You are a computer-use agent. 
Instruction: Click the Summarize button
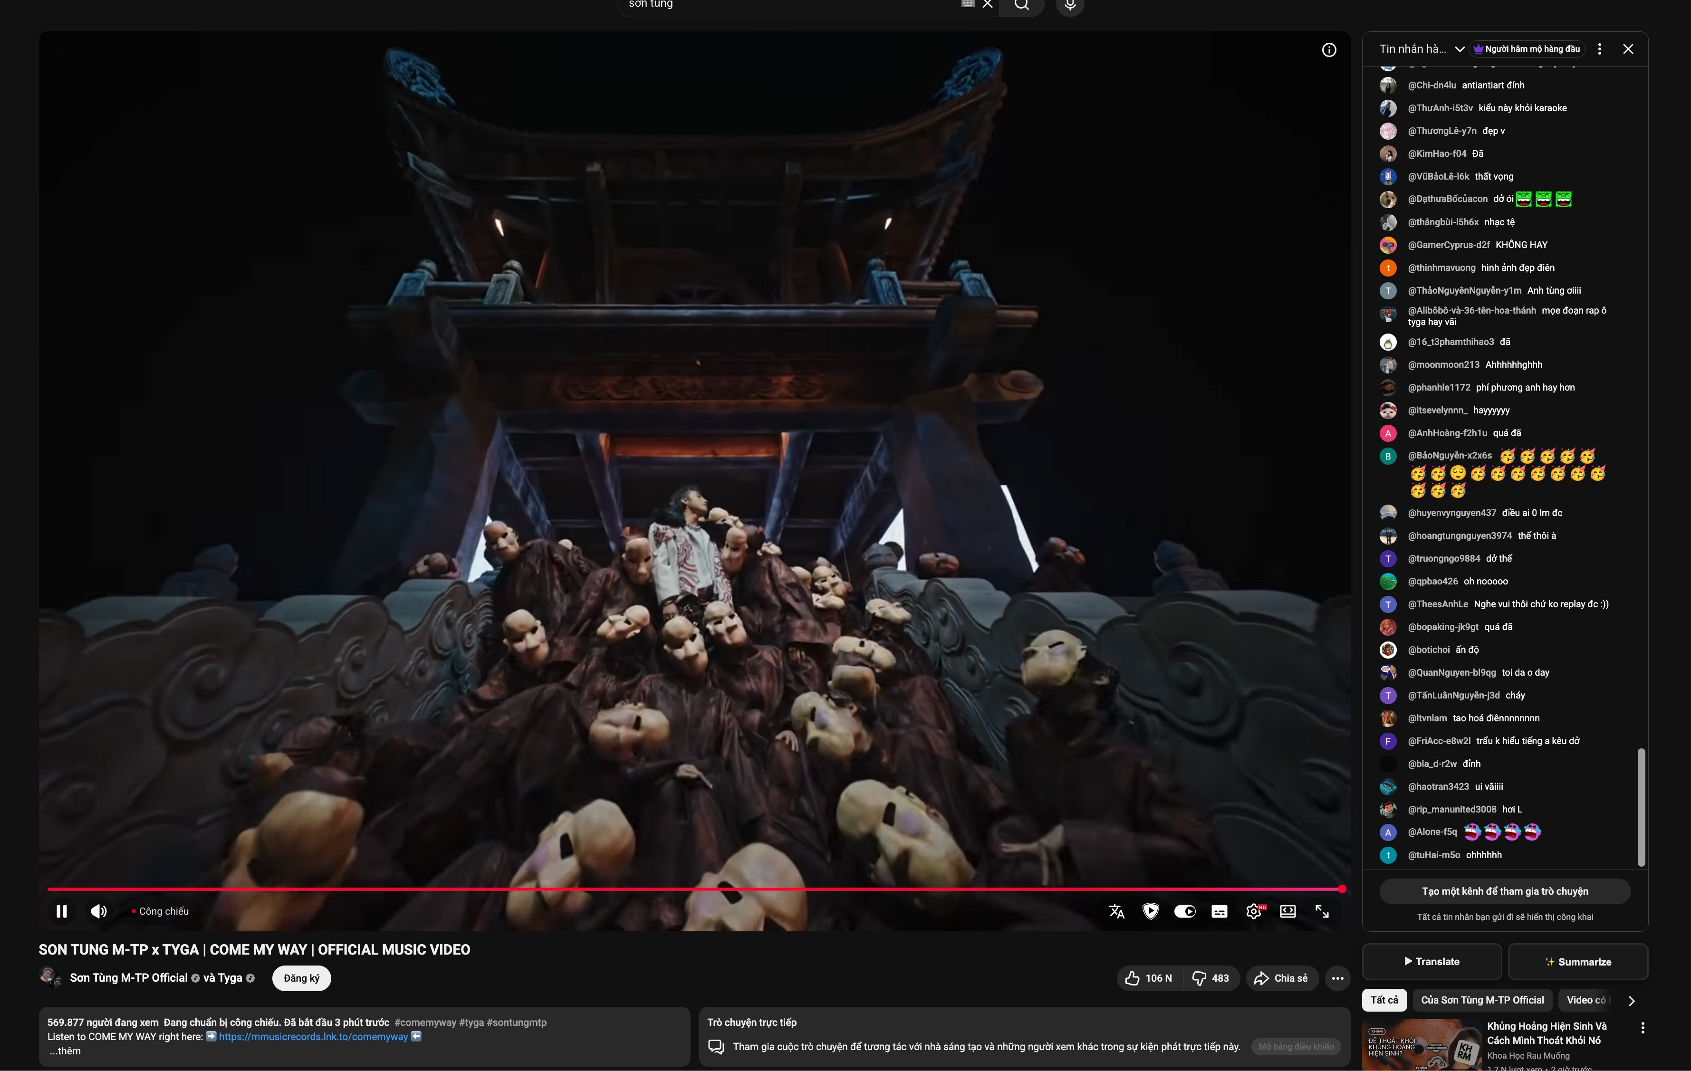[x=1577, y=961]
